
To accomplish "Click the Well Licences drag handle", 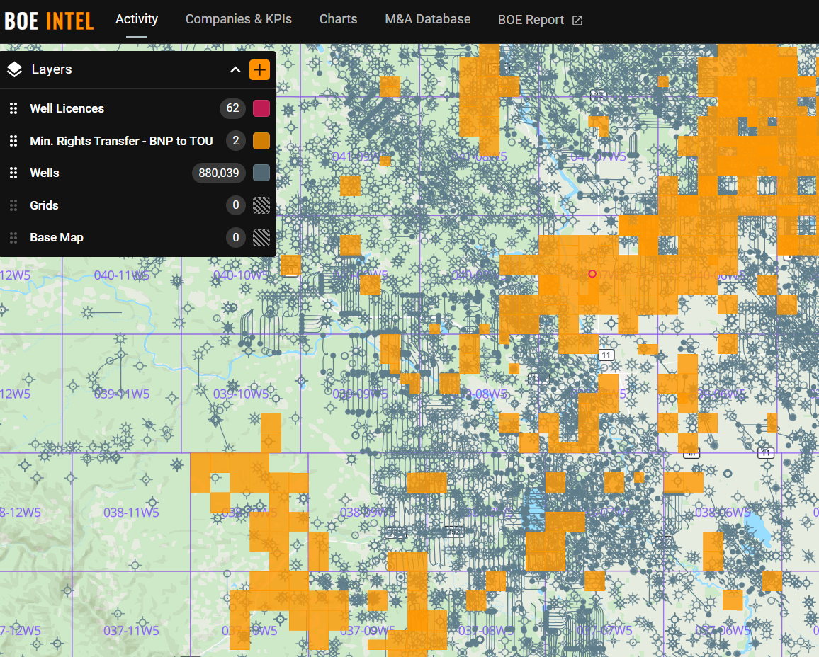I will [13, 108].
